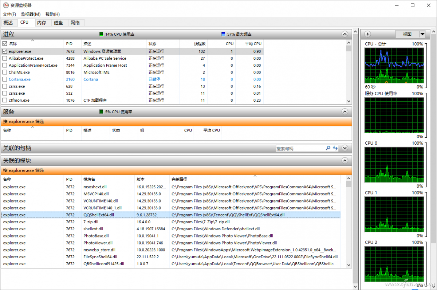The image size is (437, 290).
Task: Click the 搜索句柄 search field
Action: 300,148
